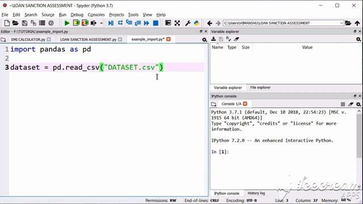Screen dimensions: 363x204
Task: Open the Edit menu
Action: [x=16, y=15]
